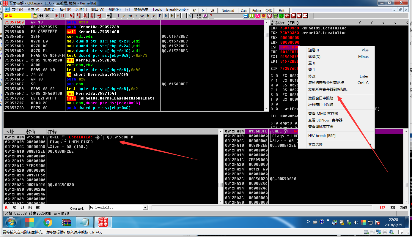Image resolution: width=412 pixels, height=237 pixels.
Task: Select memory pane tab M3
Action: [x=22, y=208]
